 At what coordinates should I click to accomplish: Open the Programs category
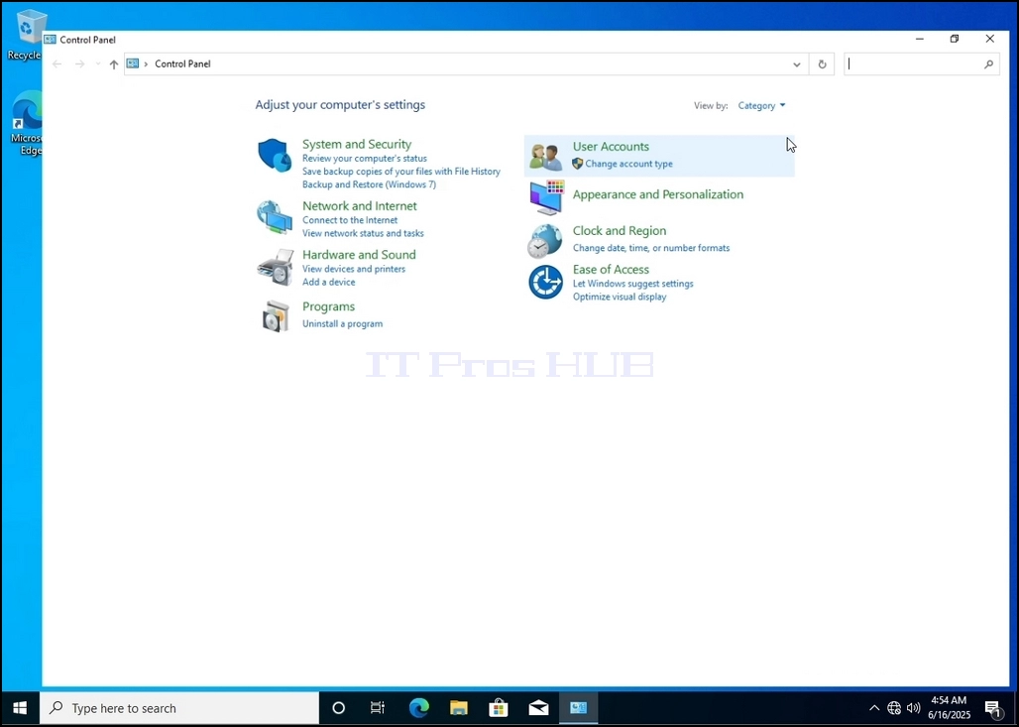pos(328,306)
